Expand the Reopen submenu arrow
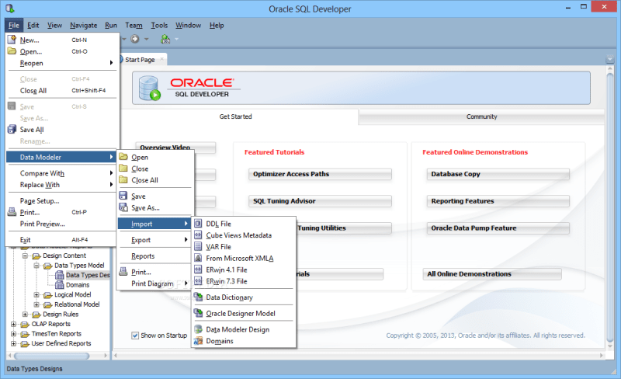This screenshot has width=621, height=379. pyautogui.click(x=111, y=63)
